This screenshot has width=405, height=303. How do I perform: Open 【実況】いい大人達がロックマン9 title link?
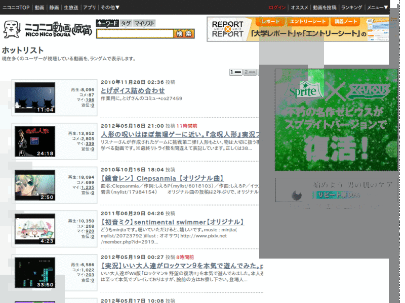pyautogui.click(x=182, y=266)
